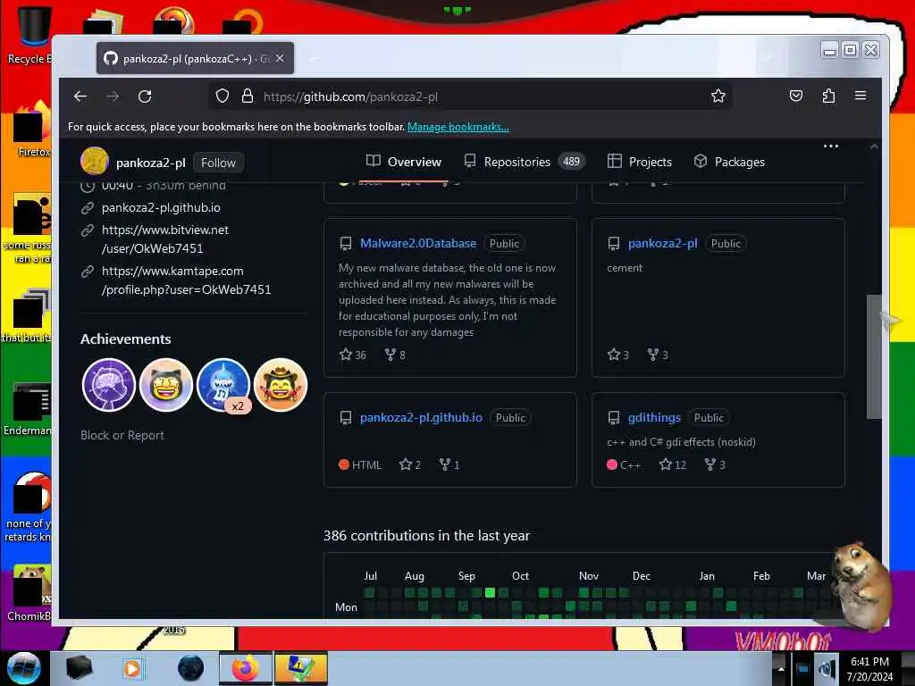Select the pankoza2-pl browser tab
The height and width of the screenshot is (686, 915).
pyautogui.click(x=195, y=58)
